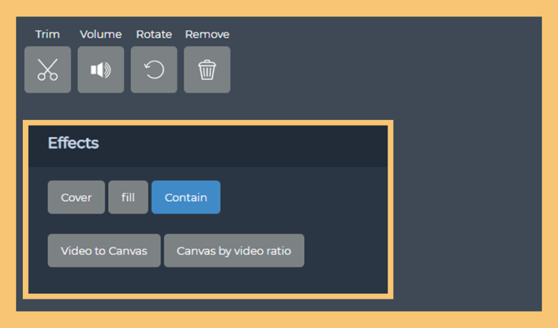Click the blue highlighted fit-mode button
Viewport: 558px width, 328px height.
(186, 197)
